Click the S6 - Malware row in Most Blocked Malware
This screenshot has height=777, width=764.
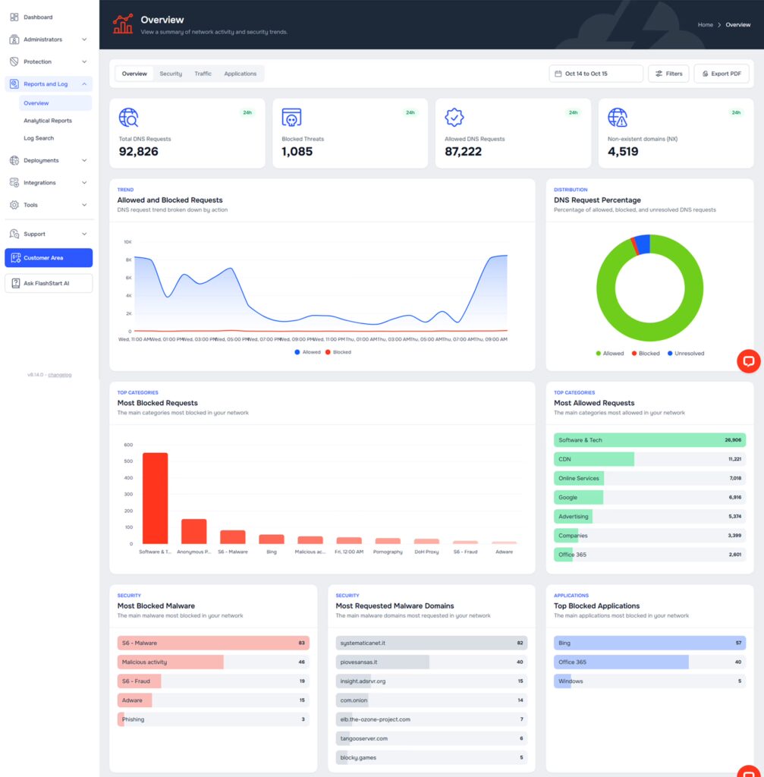click(213, 643)
